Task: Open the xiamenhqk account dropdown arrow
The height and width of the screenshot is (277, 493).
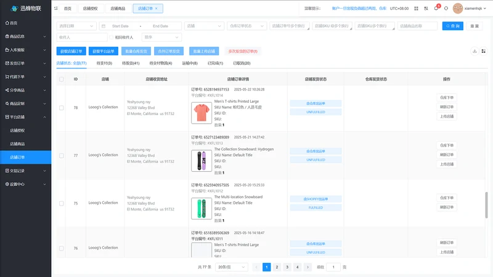Action: click(x=484, y=9)
